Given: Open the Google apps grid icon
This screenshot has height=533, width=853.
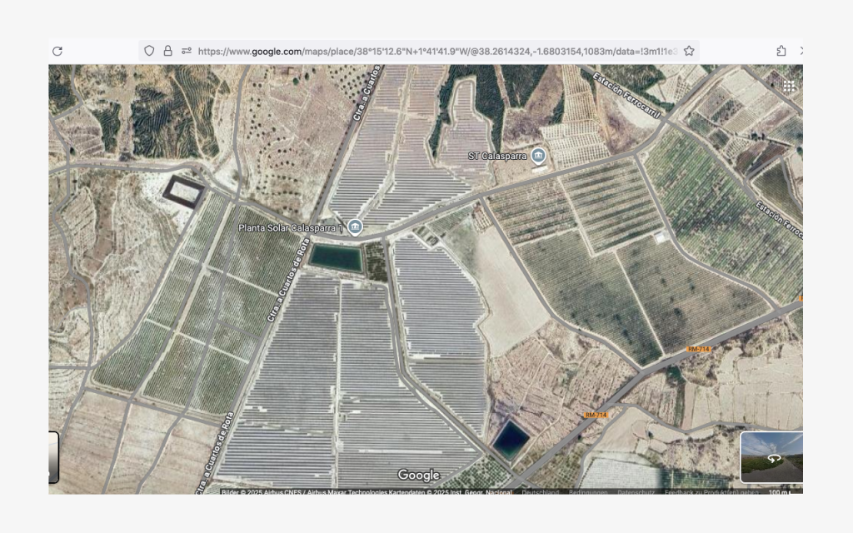Looking at the screenshot, I should (x=788, y=86).
